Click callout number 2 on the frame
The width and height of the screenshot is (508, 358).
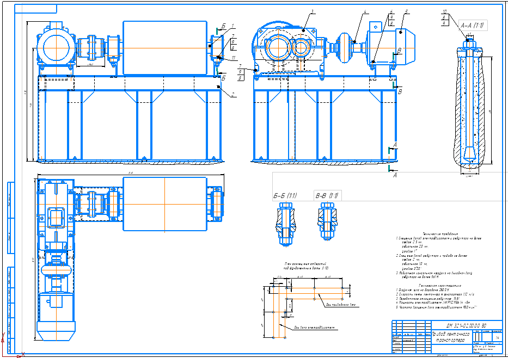pos(232,95)
